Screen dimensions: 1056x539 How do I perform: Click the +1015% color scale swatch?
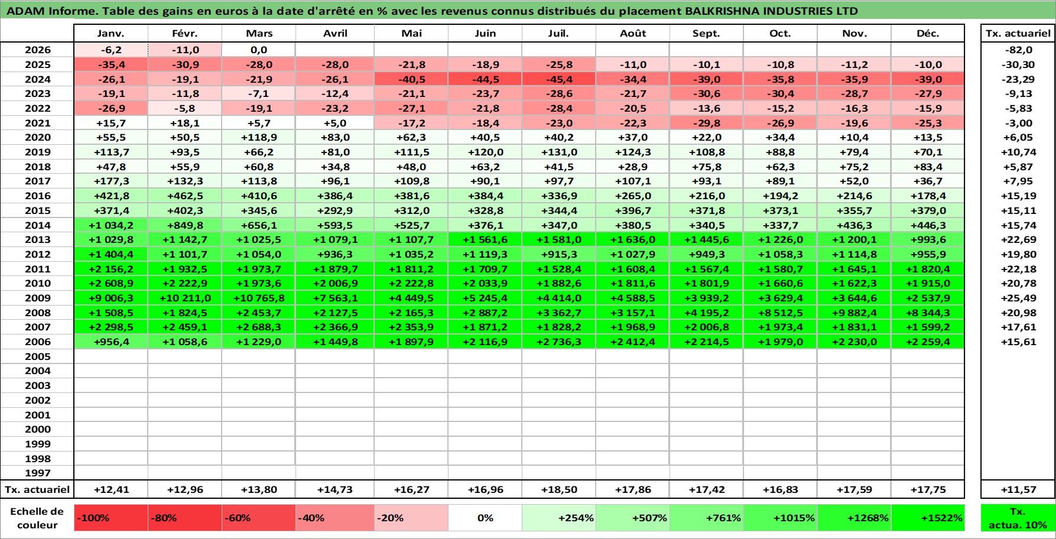[x=781, y=518]
